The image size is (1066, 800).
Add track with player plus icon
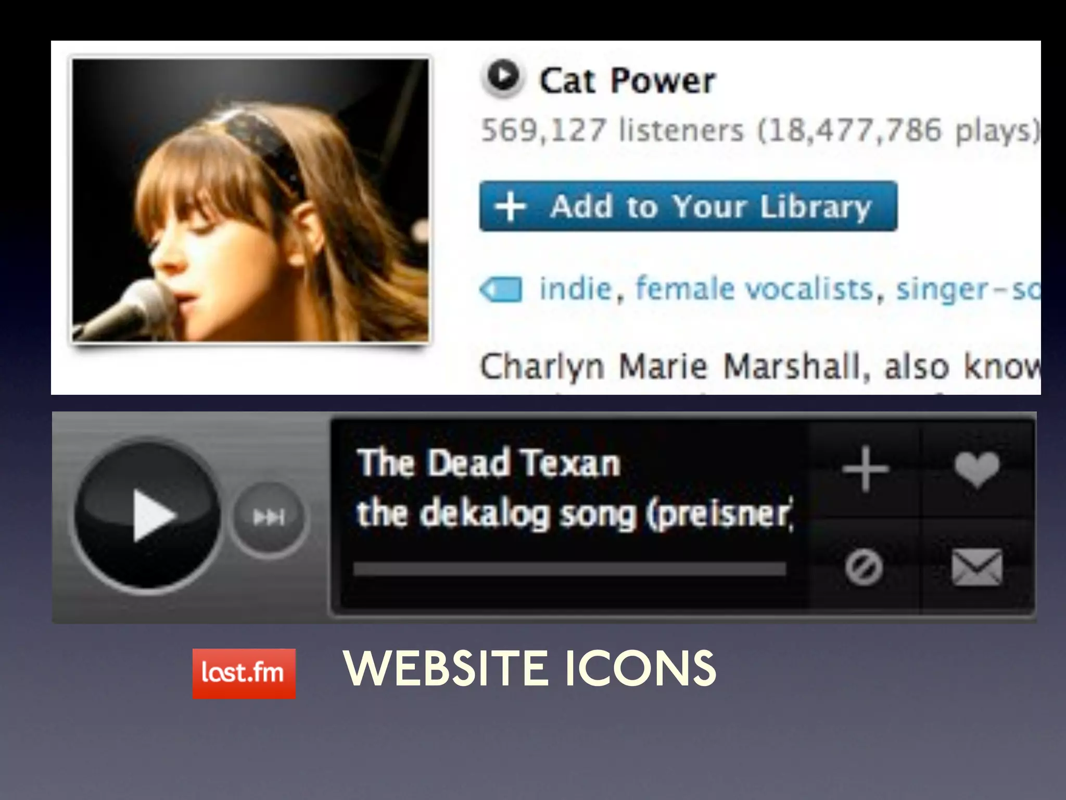coord(865,469)
